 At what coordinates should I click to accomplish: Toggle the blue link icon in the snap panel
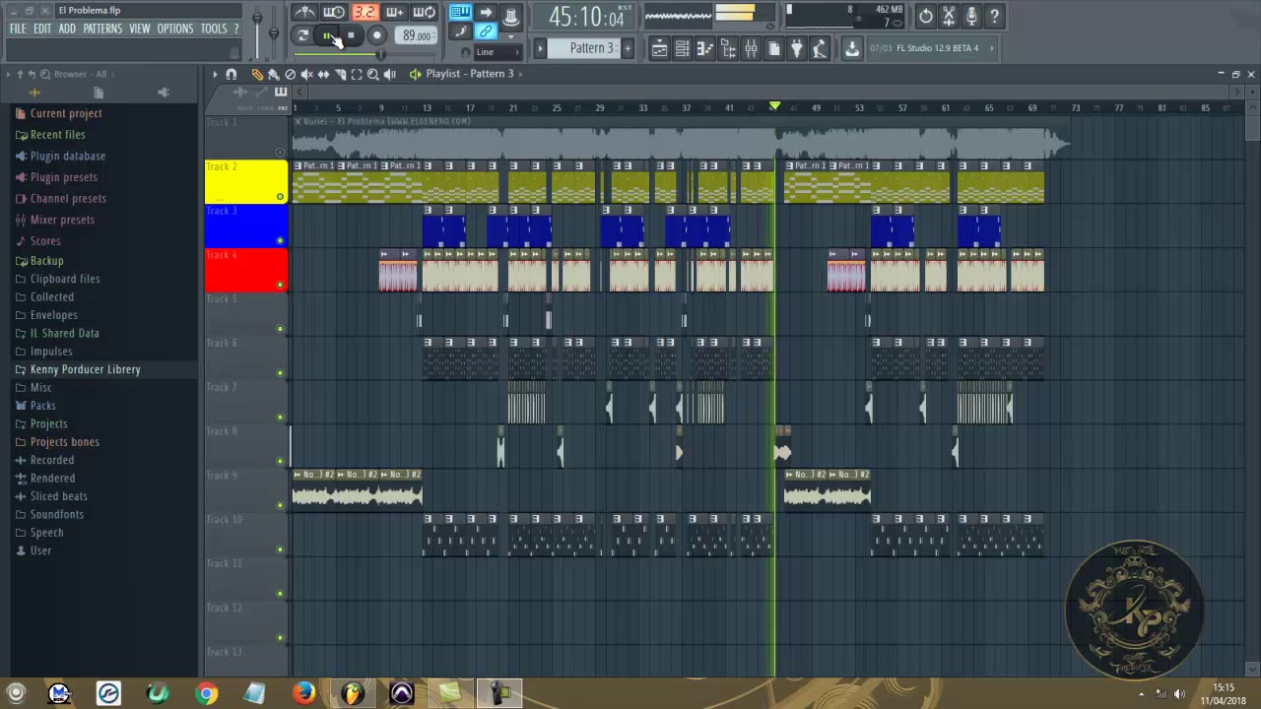(486, 32)
